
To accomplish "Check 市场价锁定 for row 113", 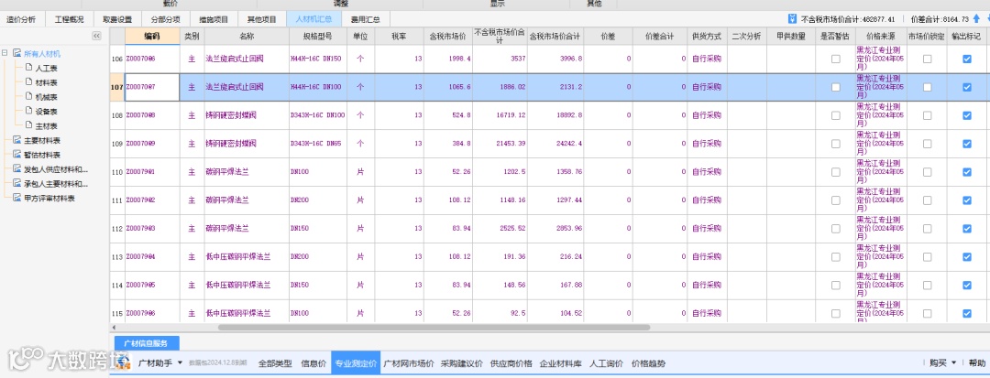I will [927, 257].
